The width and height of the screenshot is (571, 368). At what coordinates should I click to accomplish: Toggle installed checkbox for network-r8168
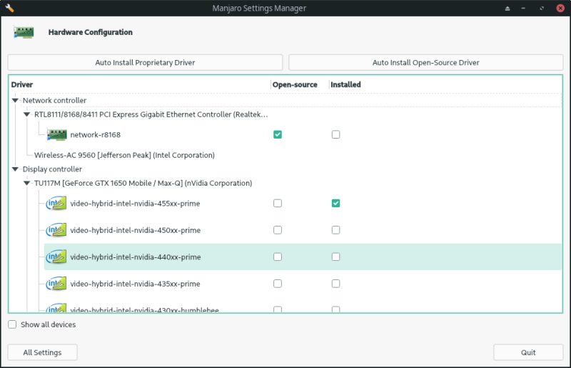coord(335,134)
